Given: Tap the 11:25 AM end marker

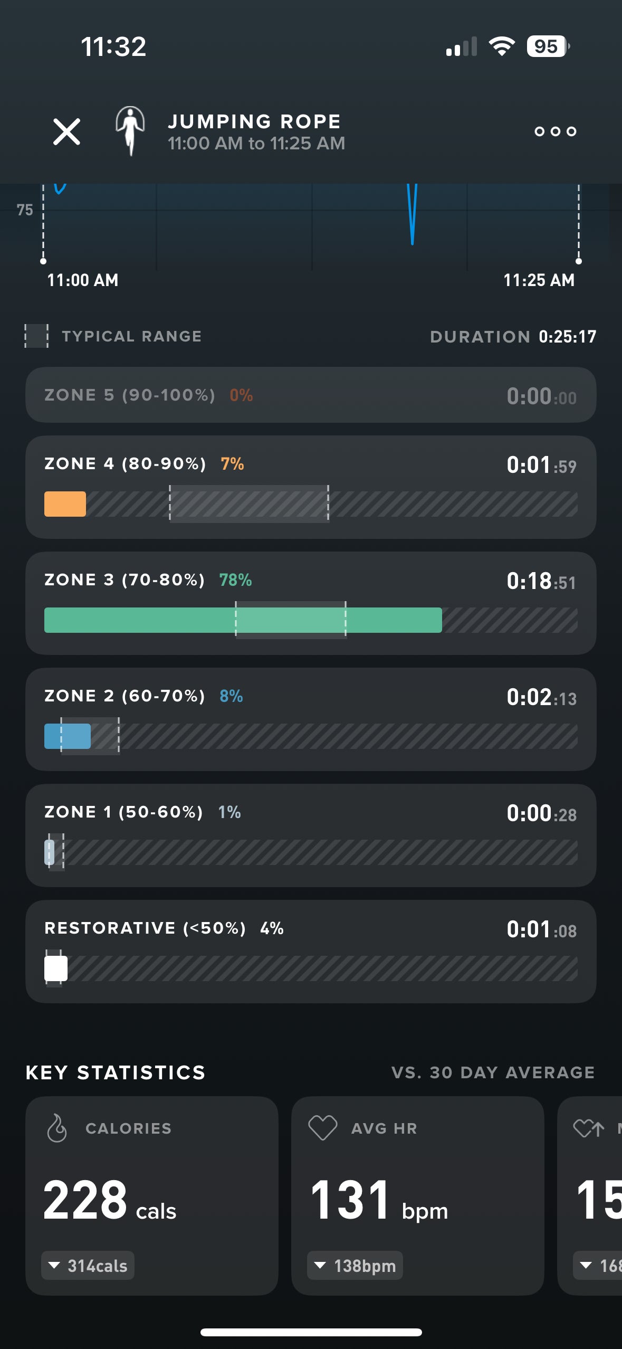Looking at the screenshot, I should (x=578, y=261).
